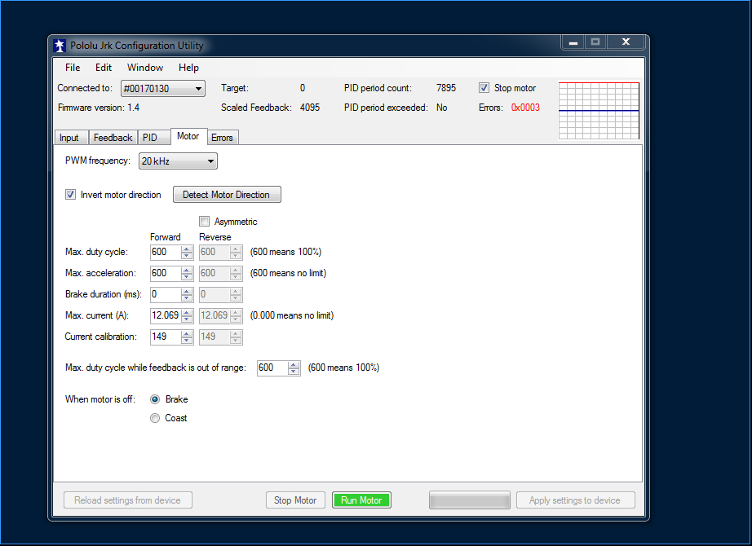Uncheck the Stop motor checkbox

point(484,88)
